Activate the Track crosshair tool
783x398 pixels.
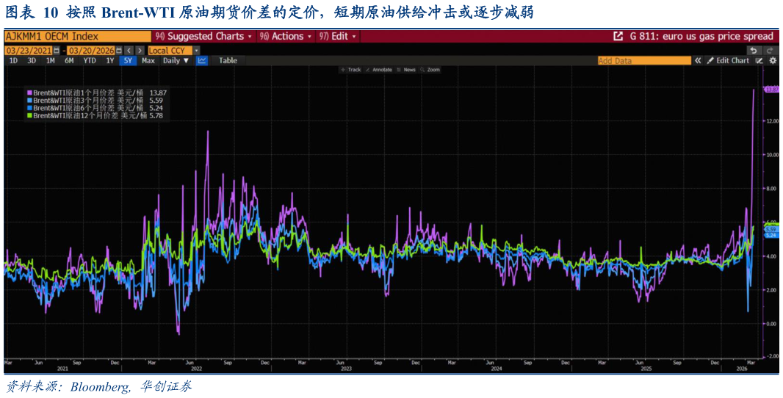pos(350,70)
